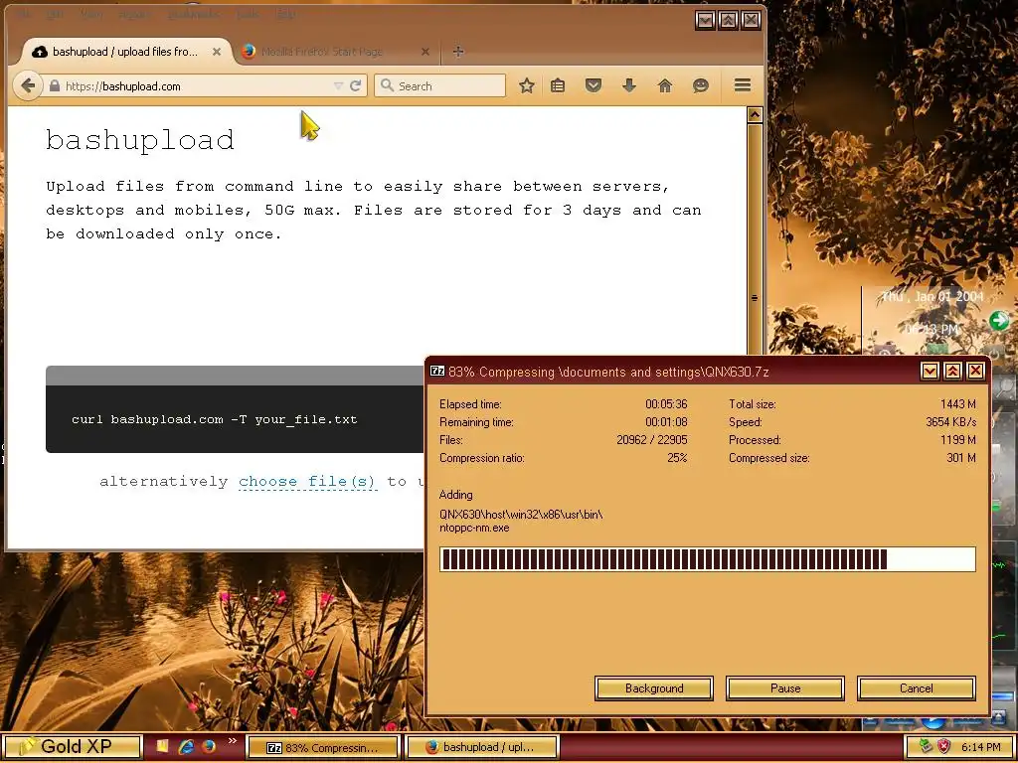The height and width of the screenshot is (763, 1018).
Task: Click the magnifier icon in the Search box
Action: 387,85
